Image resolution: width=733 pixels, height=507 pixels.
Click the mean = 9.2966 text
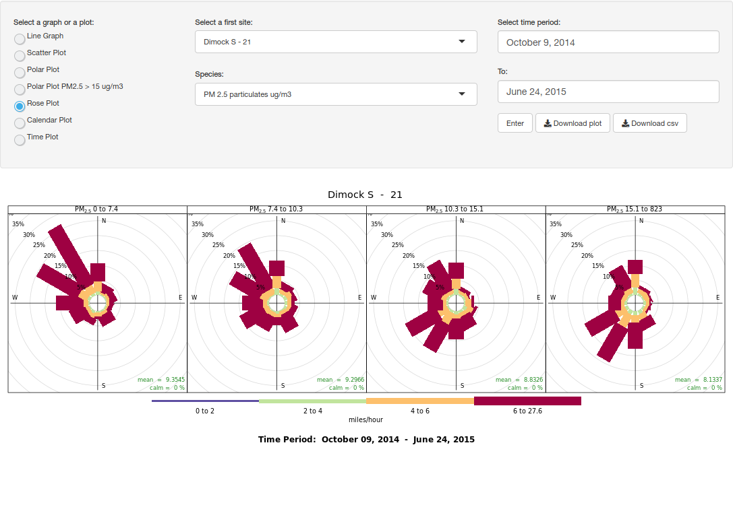coord(341,380)
